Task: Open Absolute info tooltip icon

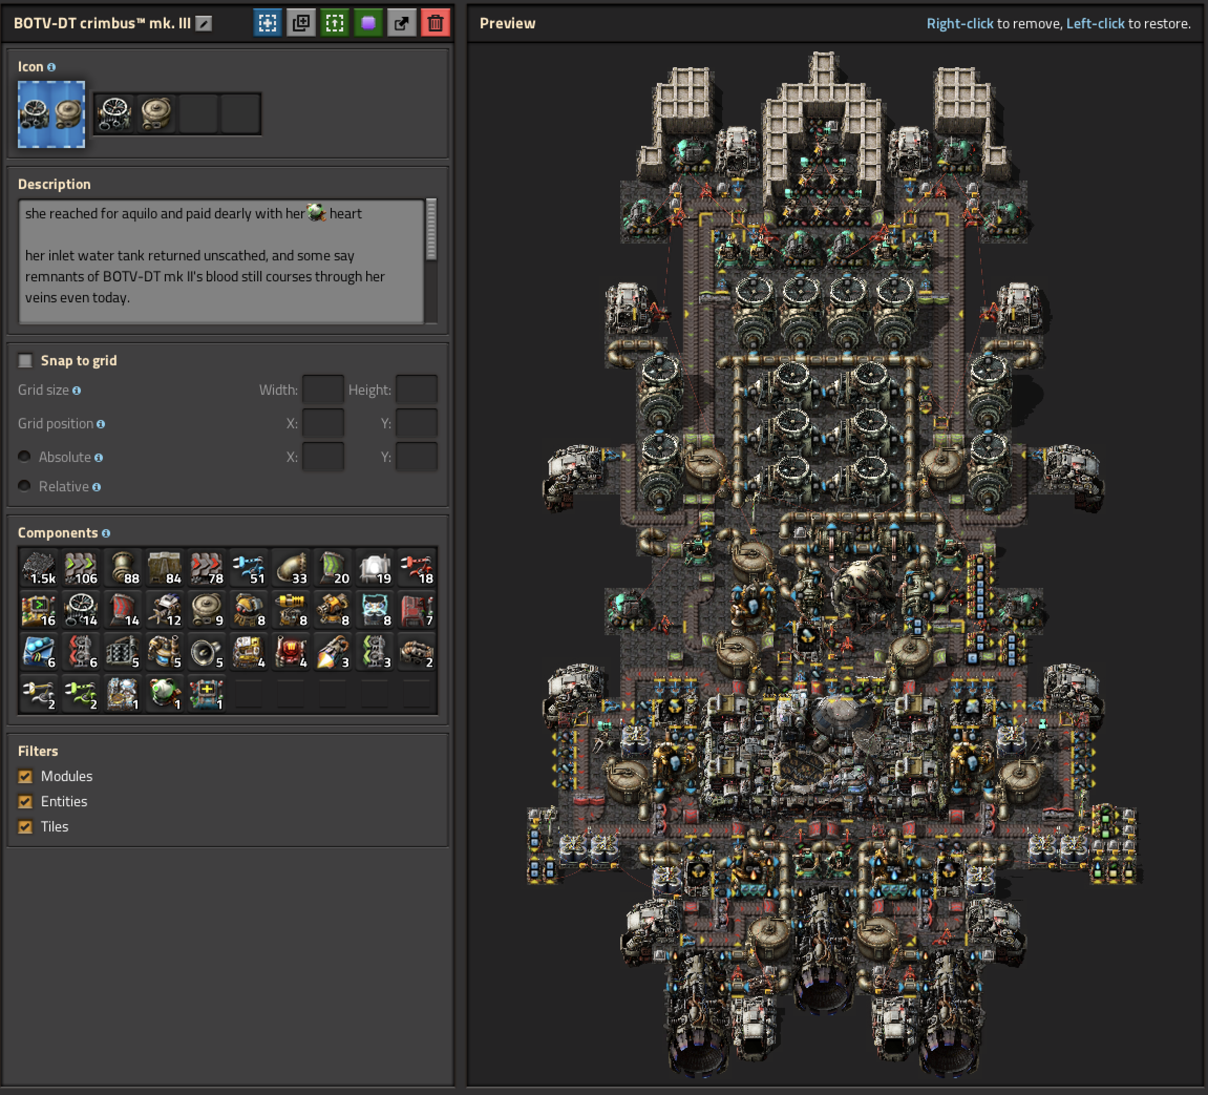Action: click(99, 457)
